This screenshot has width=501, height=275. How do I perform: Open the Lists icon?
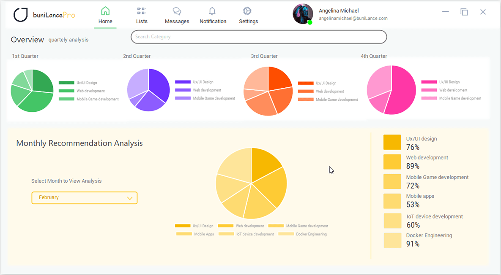click(142, 11)
